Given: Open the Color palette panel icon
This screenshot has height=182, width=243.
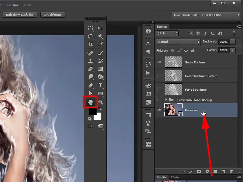Looking at the screenshot, I should coord(148,86).
